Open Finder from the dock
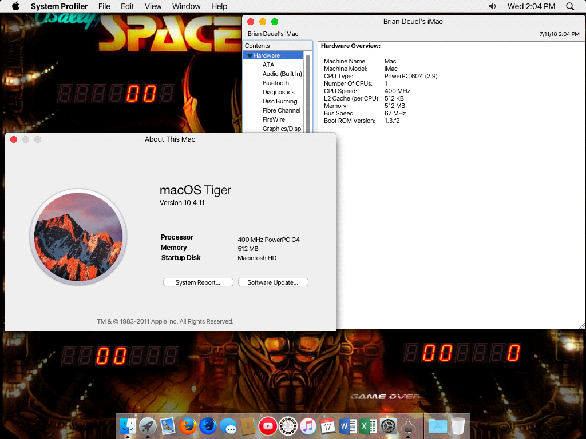 click(128, 426)
